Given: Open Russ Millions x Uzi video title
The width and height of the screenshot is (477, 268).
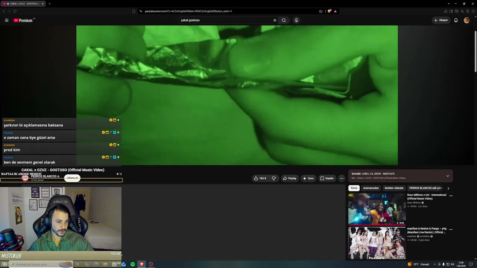Looking at the screenshot, I should click(x=427, y=197).
